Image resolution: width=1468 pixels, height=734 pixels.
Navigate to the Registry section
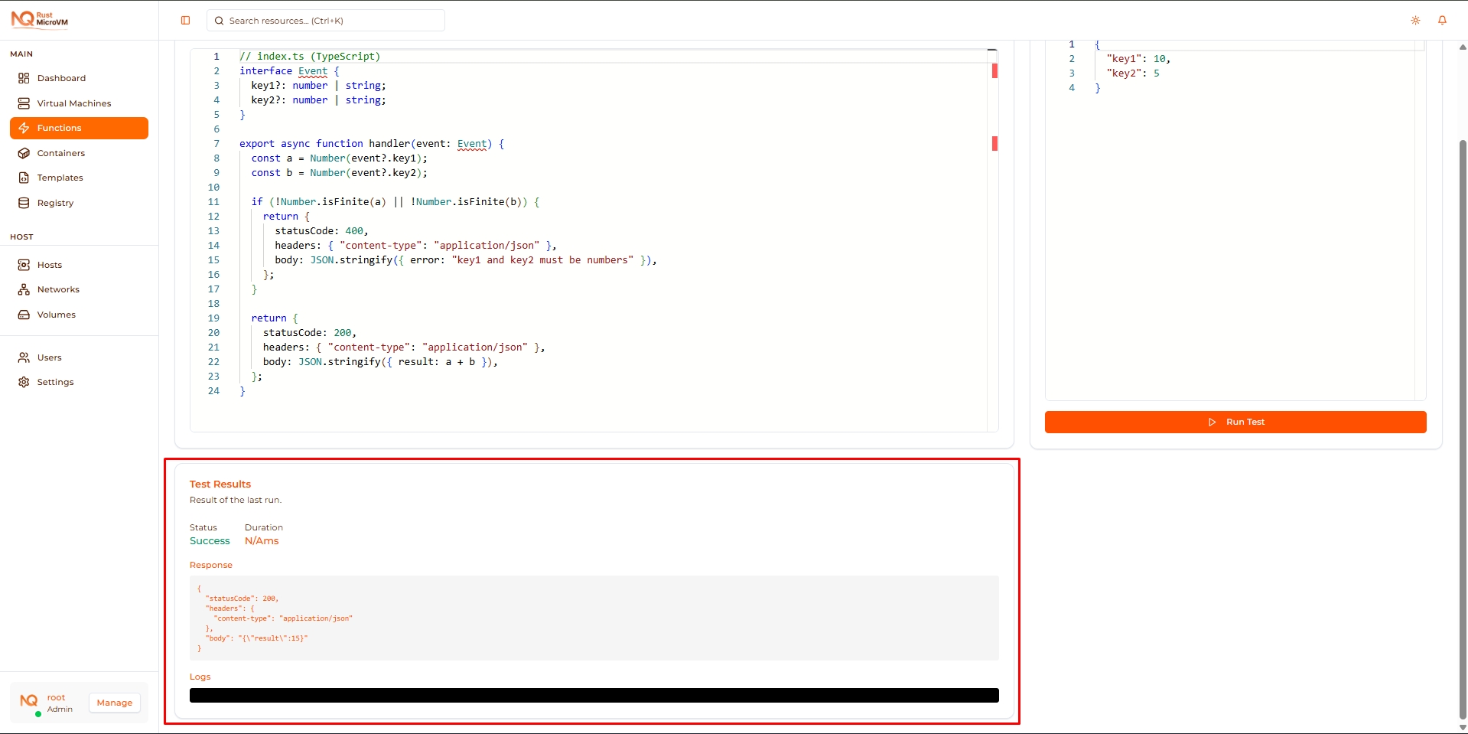coord(55,202)
